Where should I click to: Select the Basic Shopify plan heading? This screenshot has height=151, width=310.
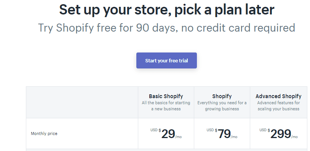[x=166, y=96]
